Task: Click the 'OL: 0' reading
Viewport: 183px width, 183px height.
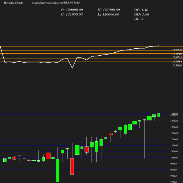Action: [139, 19]
